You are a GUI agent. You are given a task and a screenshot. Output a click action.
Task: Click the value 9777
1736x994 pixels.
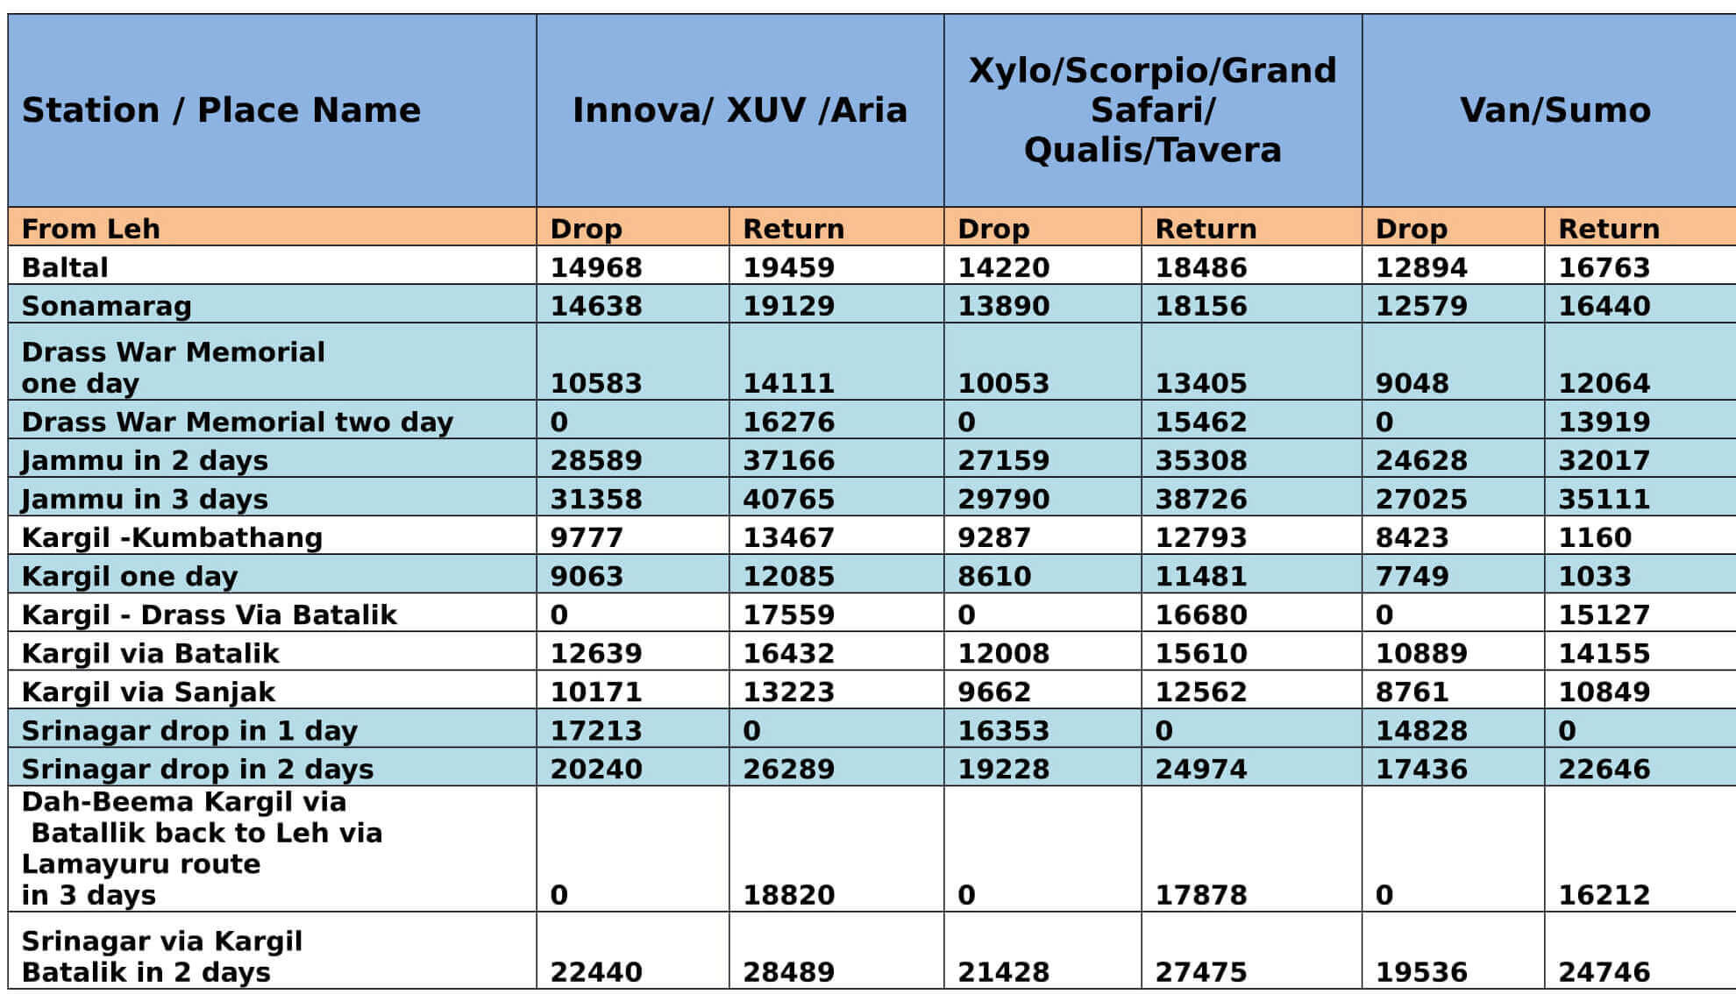(587, 537)
